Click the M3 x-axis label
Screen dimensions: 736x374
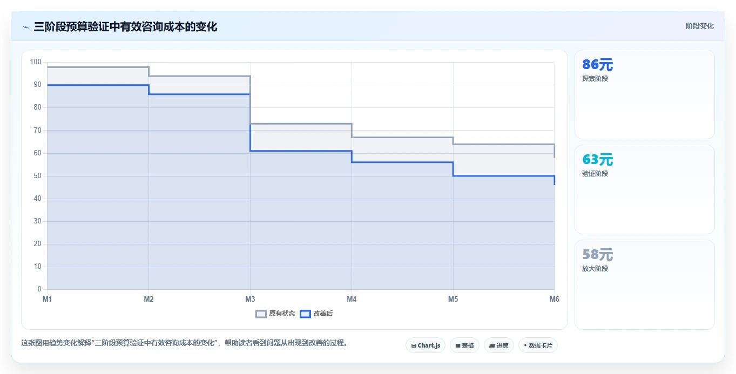coord(250,299)
